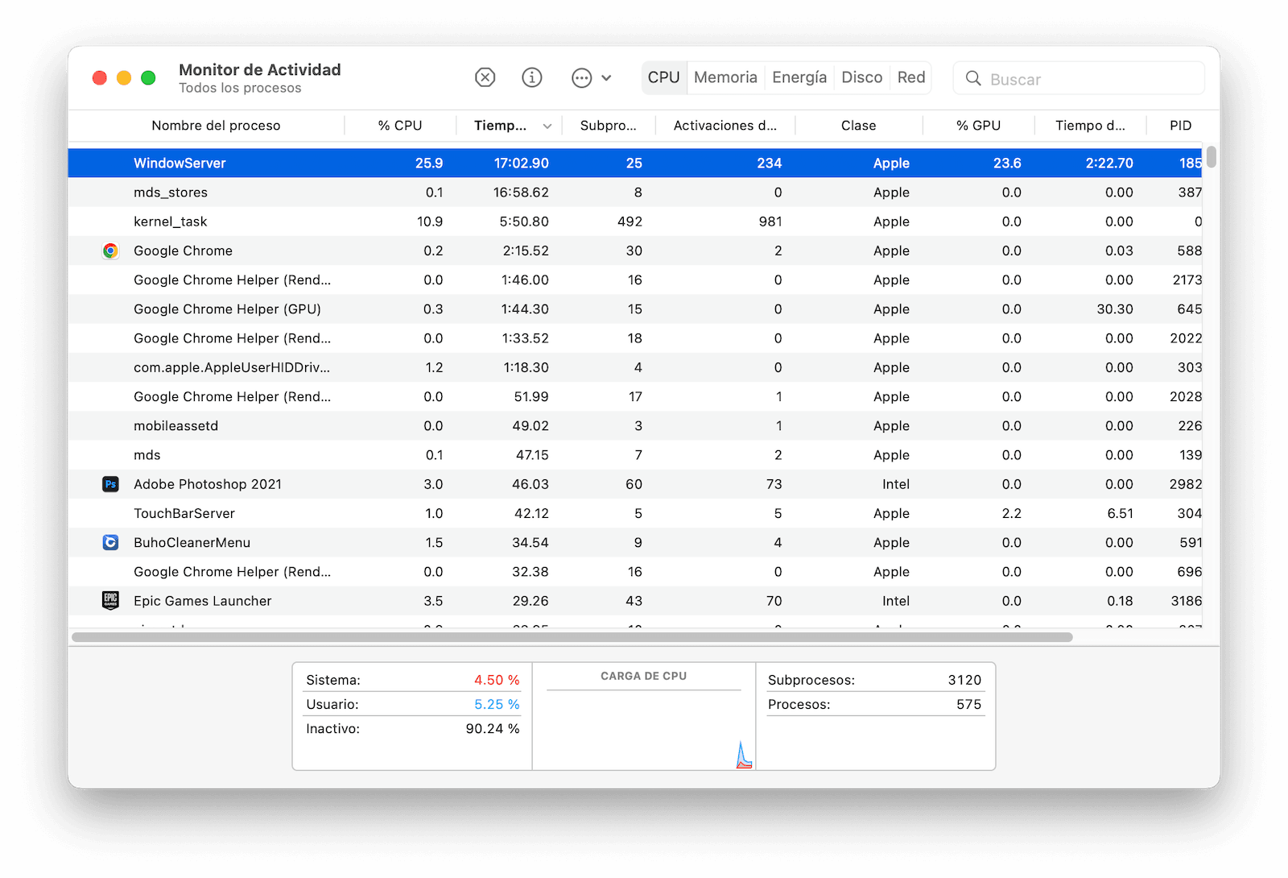
Task: Click the Todos los procesos subtitle
Action: (x=240, y=88)
